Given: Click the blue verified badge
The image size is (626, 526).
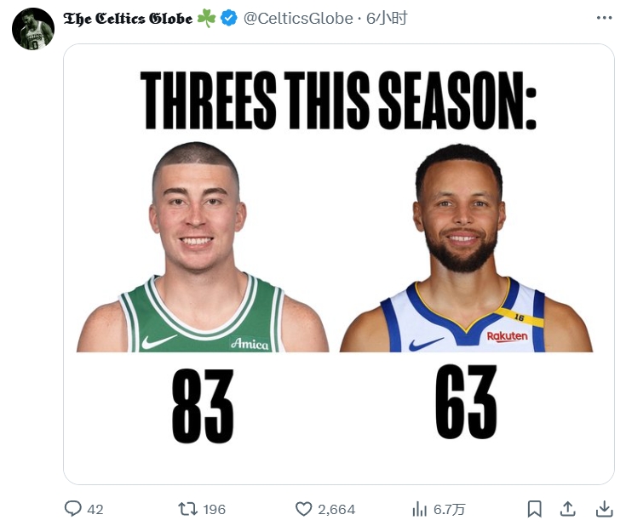Looking at the screenshot, I should point(229,18).
